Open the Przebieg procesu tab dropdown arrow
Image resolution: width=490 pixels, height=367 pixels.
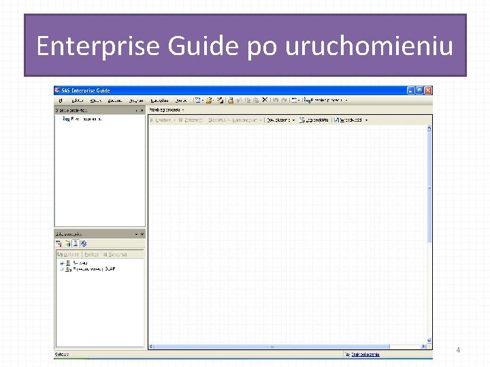click(183, 110)
